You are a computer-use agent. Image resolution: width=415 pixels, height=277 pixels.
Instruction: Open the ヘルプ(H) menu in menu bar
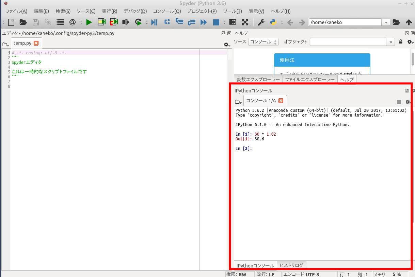click(x=281, y=11)
